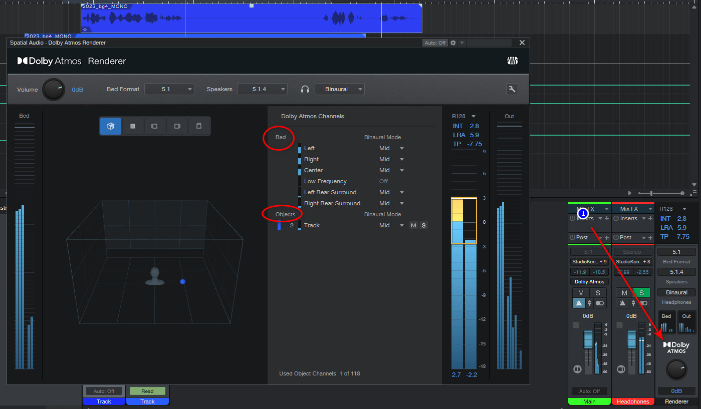This screenshot has height=409, width=701.
Task: Click Auto: Off on the Main channel
Action: (x=589, y=391)
